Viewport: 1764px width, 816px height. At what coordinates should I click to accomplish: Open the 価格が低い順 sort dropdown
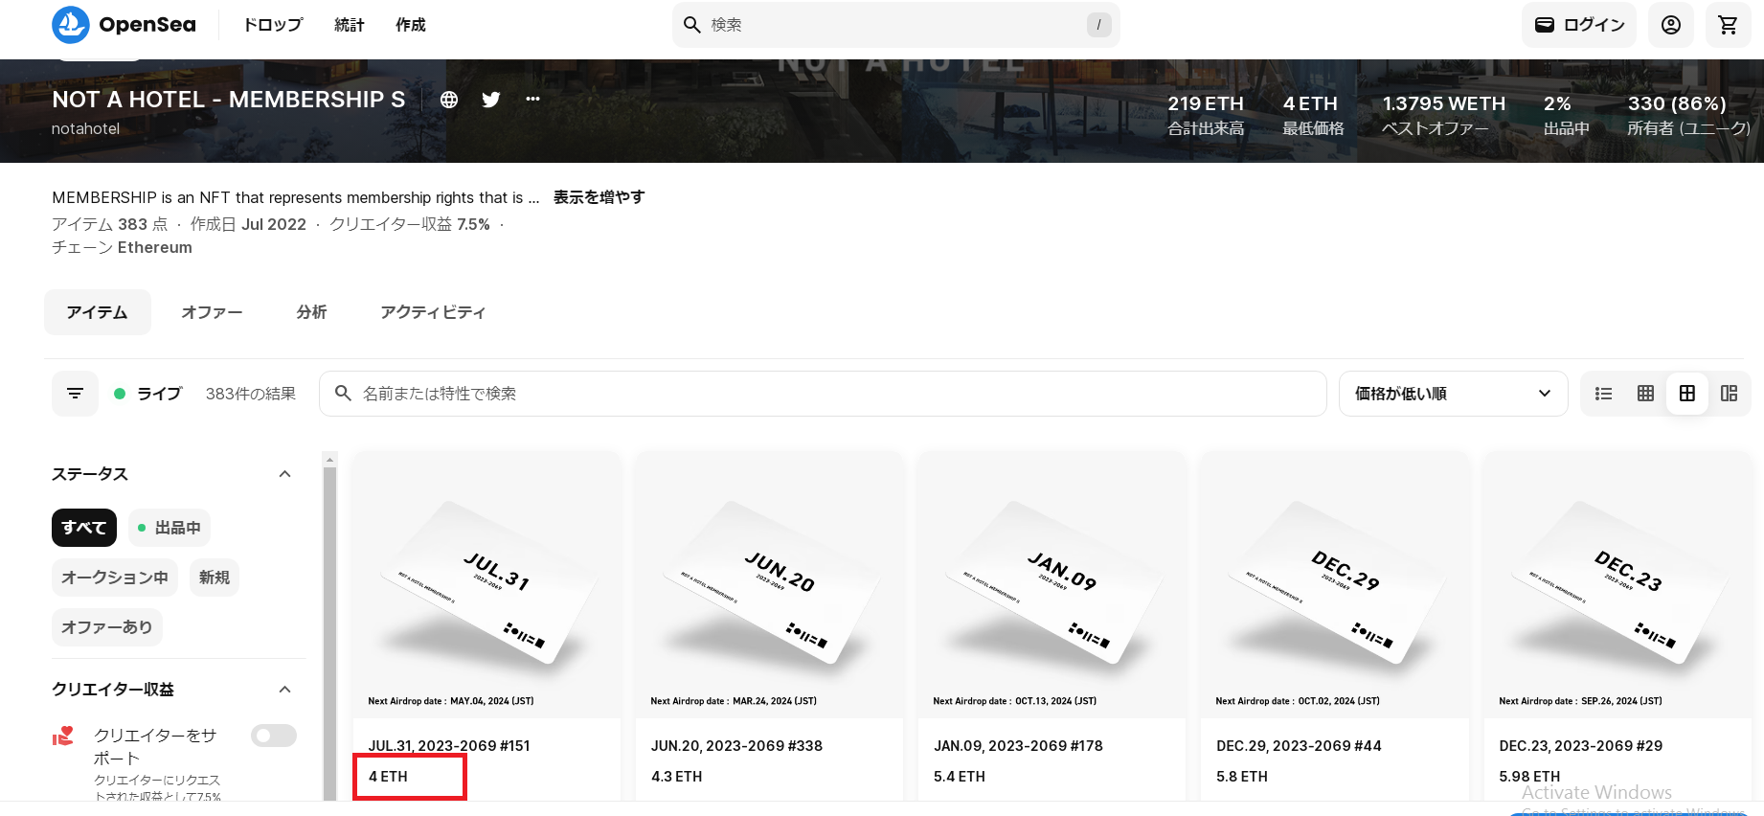pos(1453,394)
